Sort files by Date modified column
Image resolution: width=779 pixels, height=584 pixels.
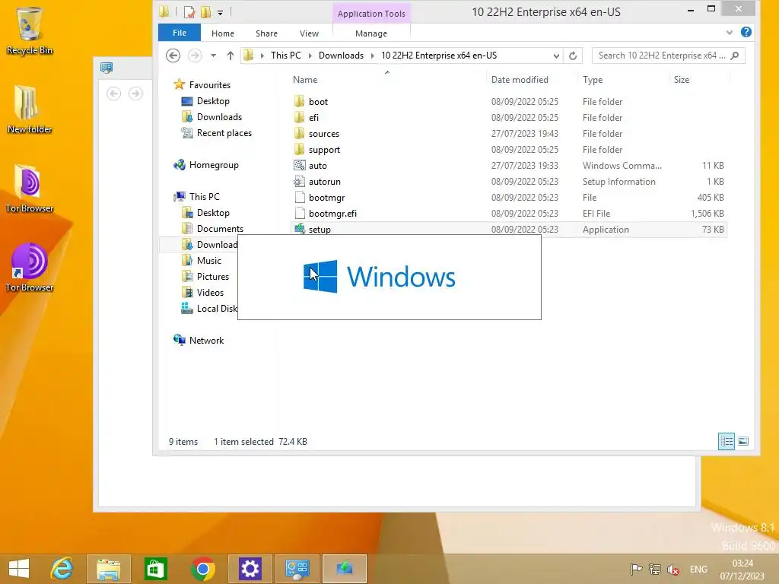pos(533,79)
